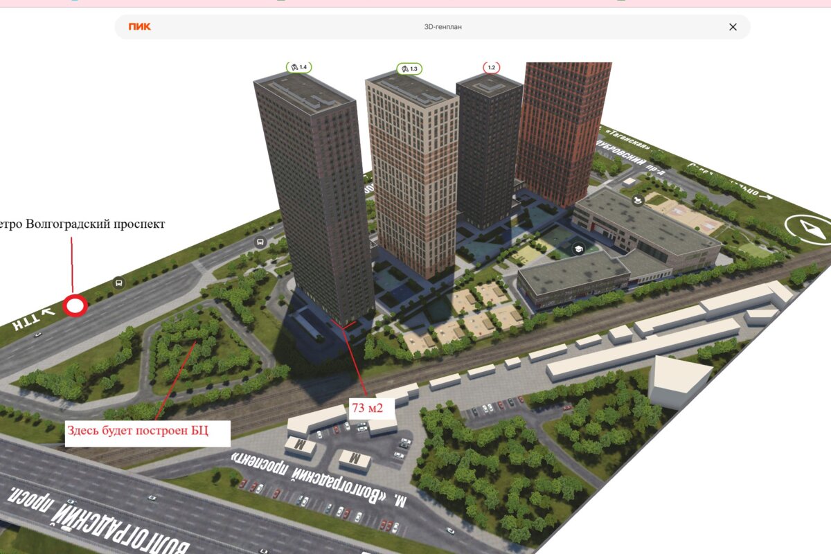The height and width of the screenshot is (554, 831).
Task: Click the bus stop icon beside the ТТК road
Action: 118,283
